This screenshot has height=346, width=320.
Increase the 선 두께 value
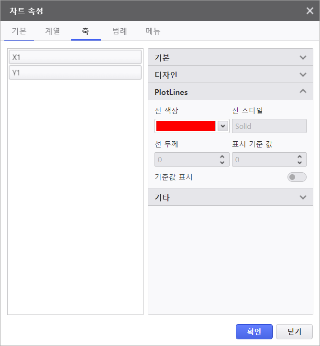pyautogui.click(x=222, y=156)
